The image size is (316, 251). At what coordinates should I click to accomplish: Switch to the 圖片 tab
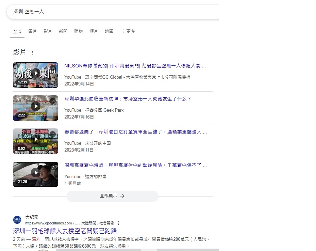(32, 31)
